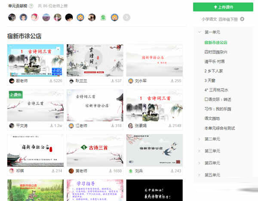
Task: Expand the 第二单元 chevron
Action: coord(199,139)
